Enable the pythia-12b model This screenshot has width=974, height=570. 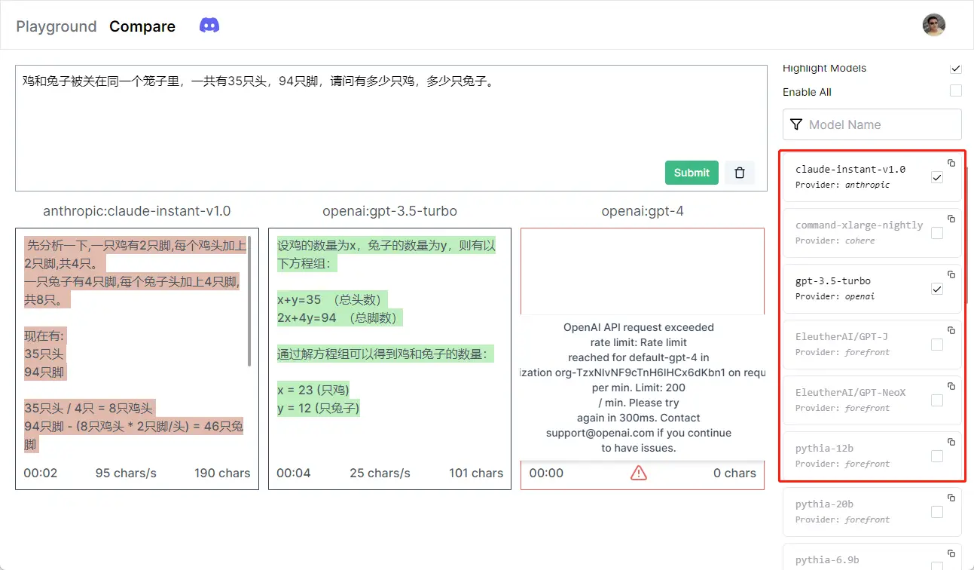tap(937, 456)
